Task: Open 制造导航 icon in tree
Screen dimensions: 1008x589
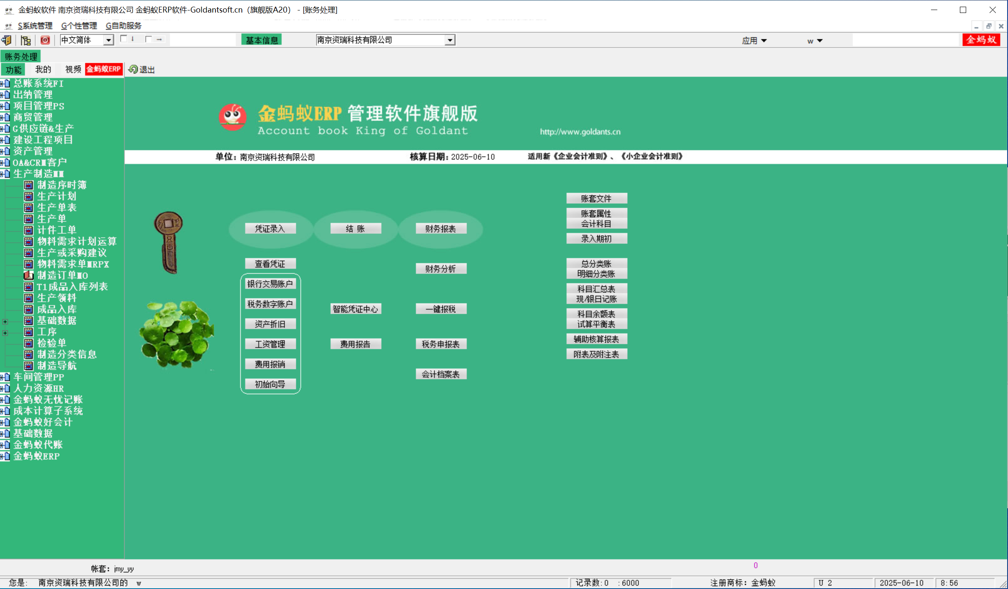Action: [28, 366]
